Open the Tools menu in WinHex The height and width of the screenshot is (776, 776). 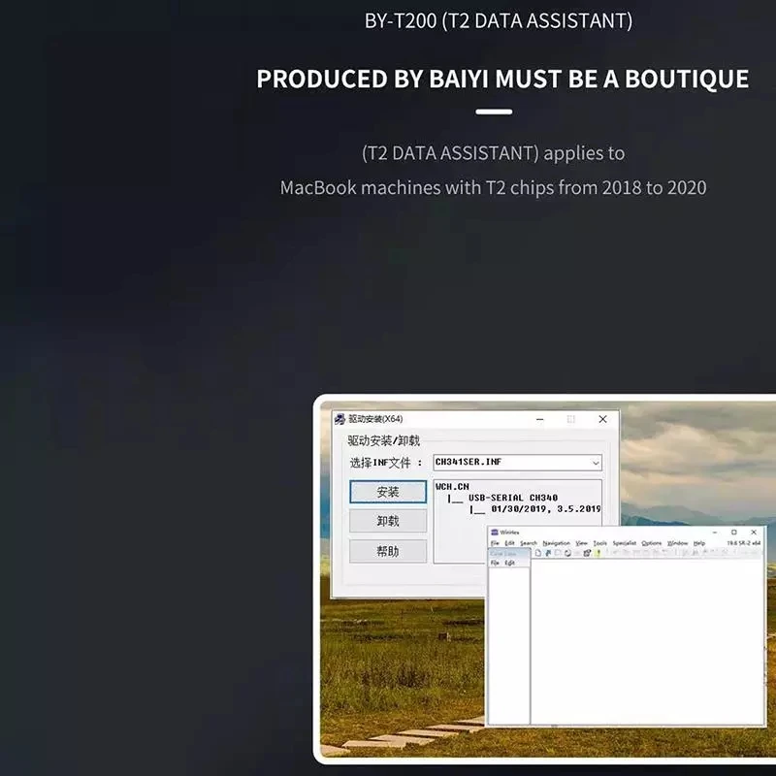(599, 543)
